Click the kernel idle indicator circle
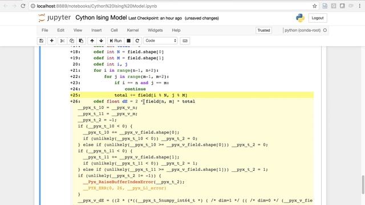 [x=325, y=30]
